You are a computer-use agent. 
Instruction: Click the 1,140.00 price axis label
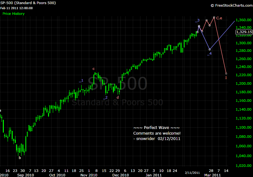pos(244,109)
